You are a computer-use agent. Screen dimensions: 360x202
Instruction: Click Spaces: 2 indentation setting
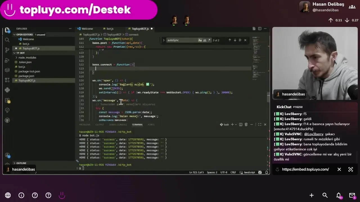pos(212,172)
